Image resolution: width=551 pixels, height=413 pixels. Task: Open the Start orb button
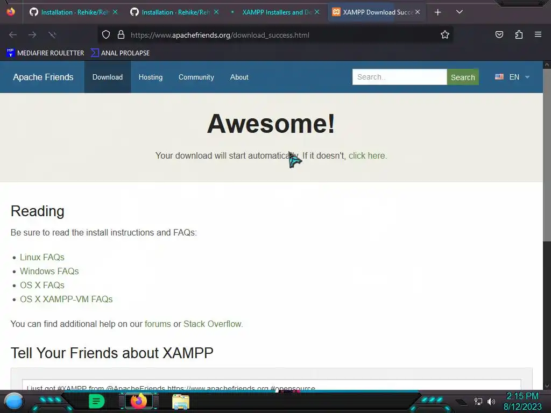point(14,401)
